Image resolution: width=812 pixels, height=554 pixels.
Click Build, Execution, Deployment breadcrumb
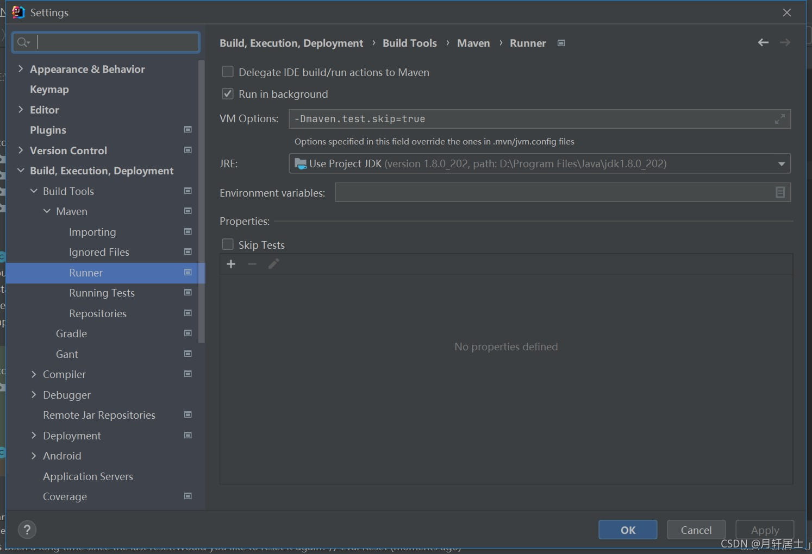[291, 43]
